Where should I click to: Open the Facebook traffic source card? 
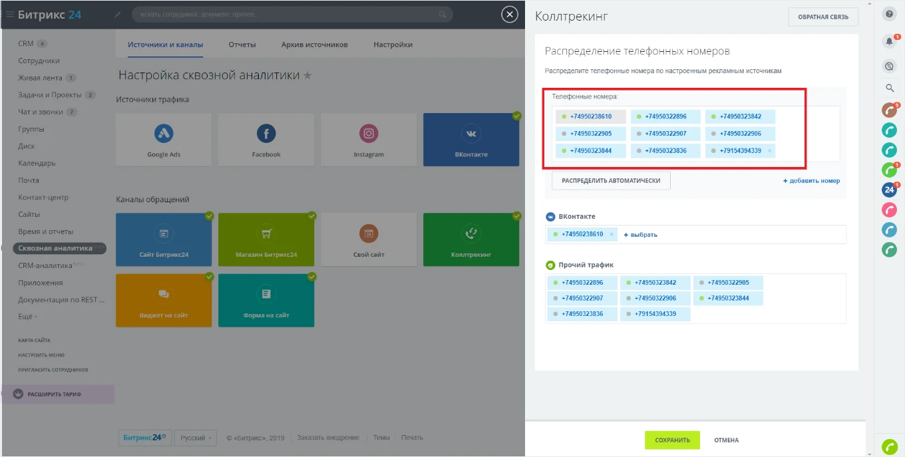[266, 140]
